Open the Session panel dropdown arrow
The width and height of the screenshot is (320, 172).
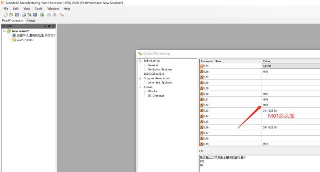(x=45, y=26)
